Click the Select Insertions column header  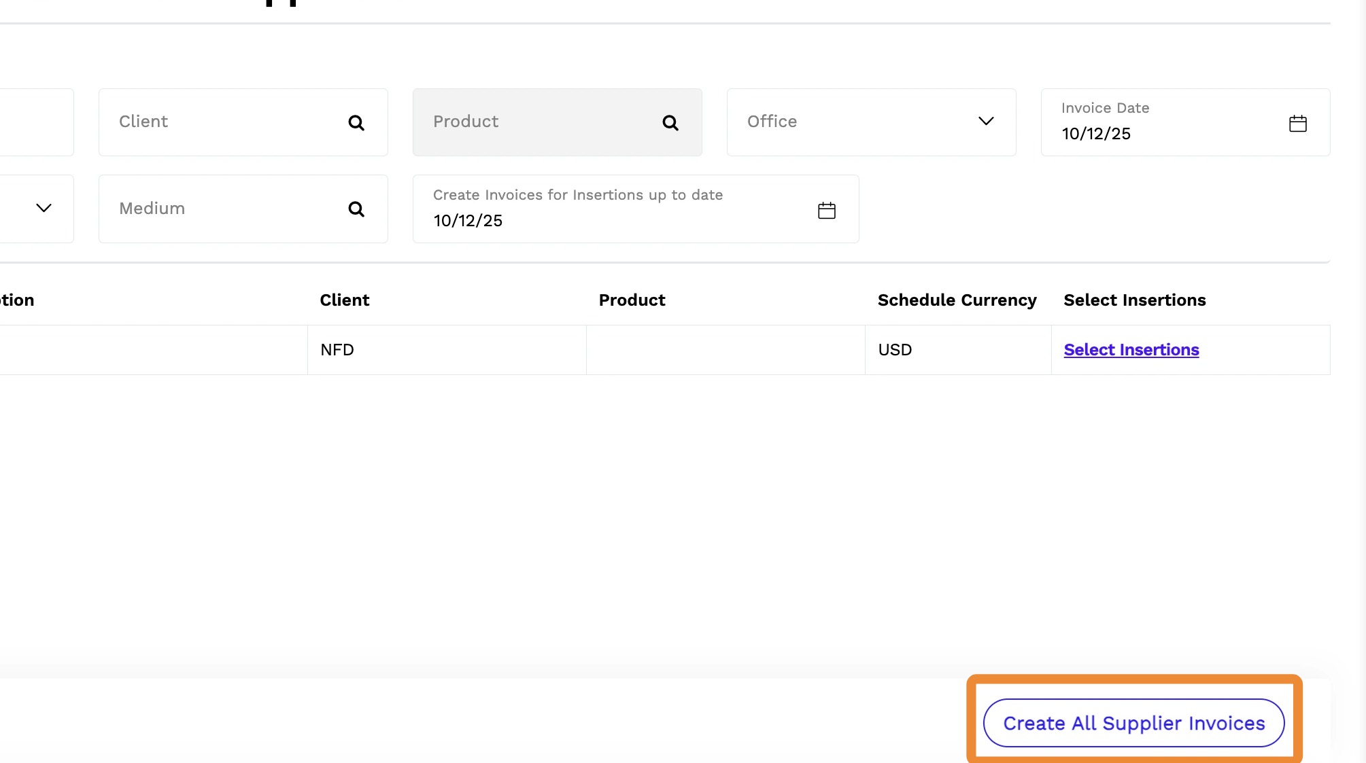pos(1134,300)
